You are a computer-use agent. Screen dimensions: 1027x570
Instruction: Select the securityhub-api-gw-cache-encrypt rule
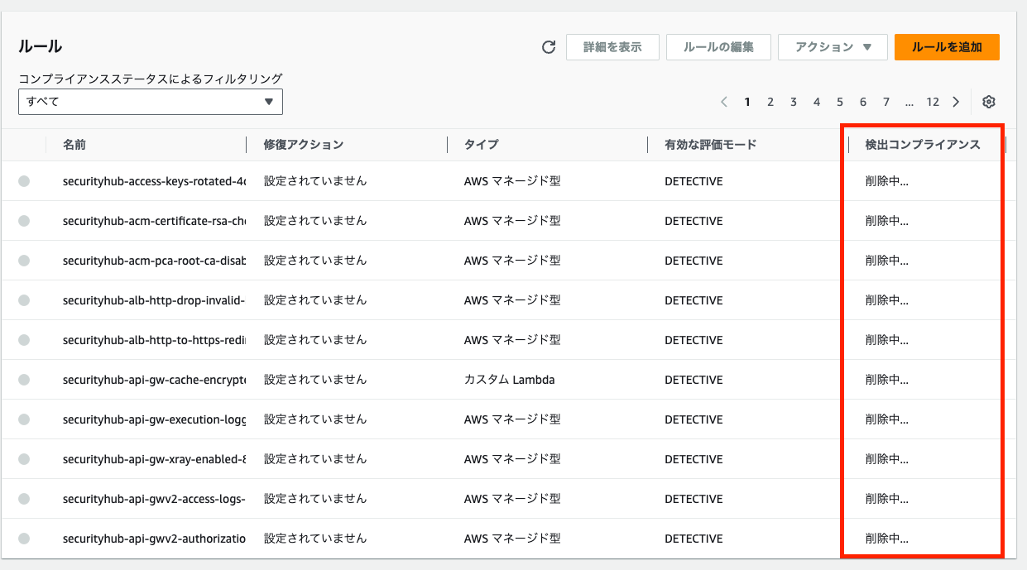point(26,379)
